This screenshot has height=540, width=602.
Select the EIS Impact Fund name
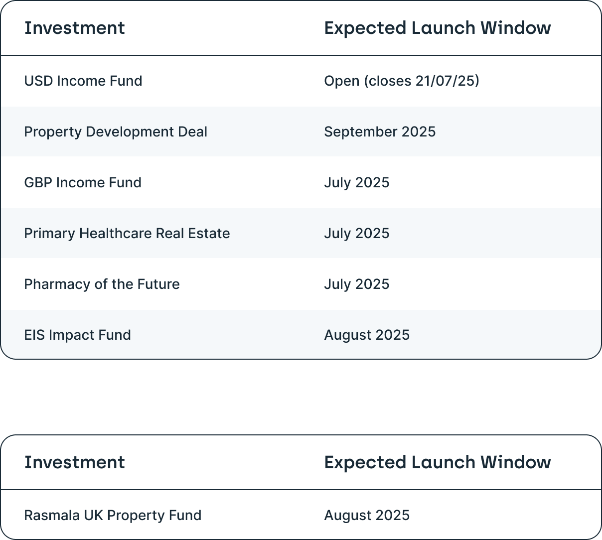(77, 335)
